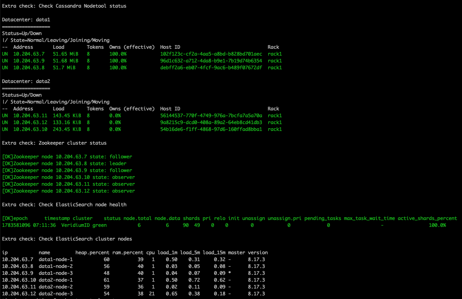Select the load value "243.45 KiB"
This screenshot has height=299, width=462.
[67, 129]
